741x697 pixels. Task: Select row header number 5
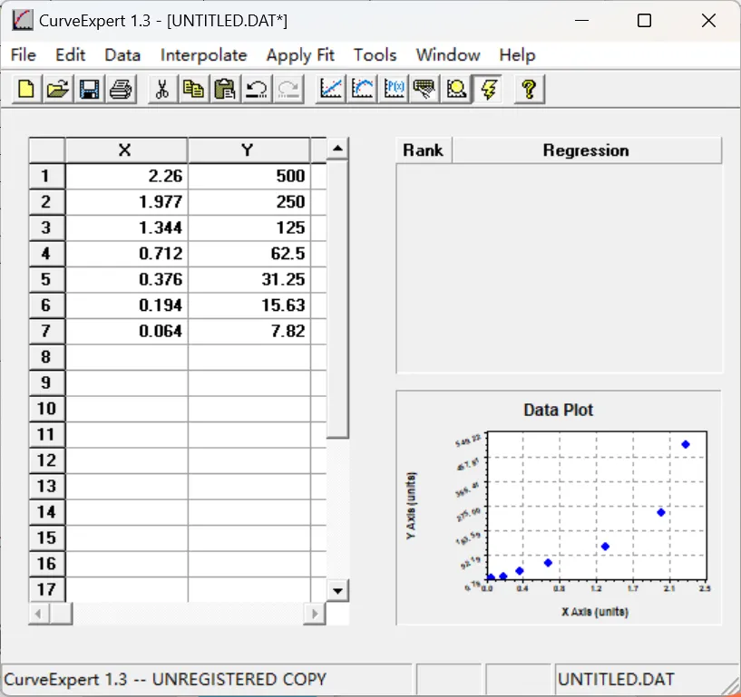click(46, 280)
